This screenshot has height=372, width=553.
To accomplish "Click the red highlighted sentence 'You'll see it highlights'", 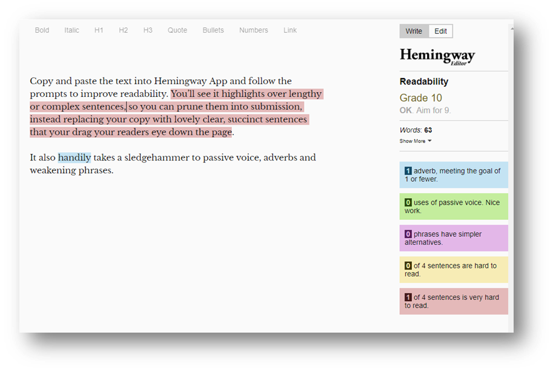I will click(x=217, y=94).
